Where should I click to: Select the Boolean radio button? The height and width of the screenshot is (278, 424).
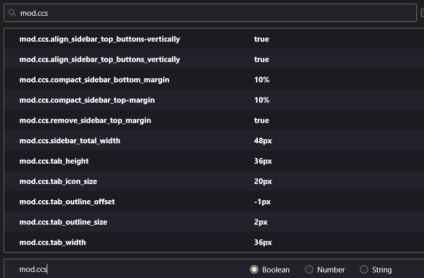point(254,269)
